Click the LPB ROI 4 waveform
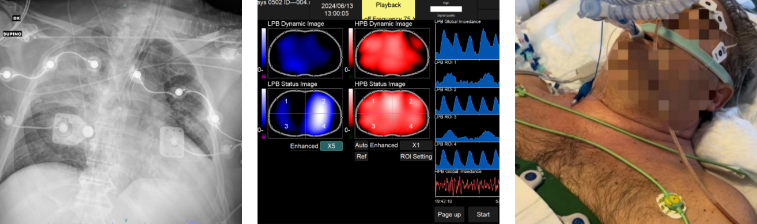 point(467,157)
